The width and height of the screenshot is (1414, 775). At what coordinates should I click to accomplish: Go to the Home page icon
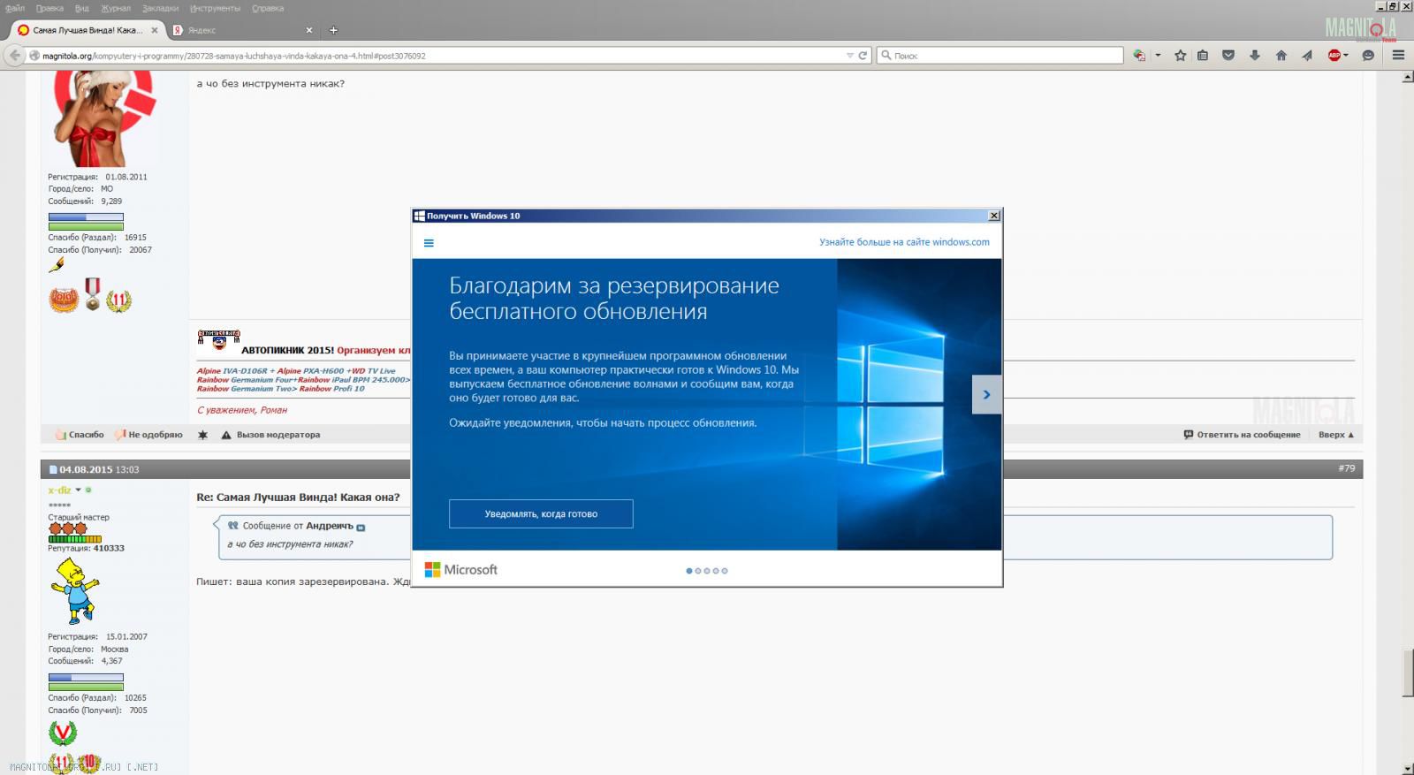[x=1281, y=56]
